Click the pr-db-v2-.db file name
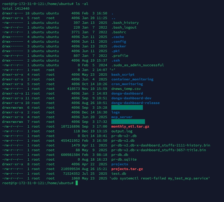 124,136
